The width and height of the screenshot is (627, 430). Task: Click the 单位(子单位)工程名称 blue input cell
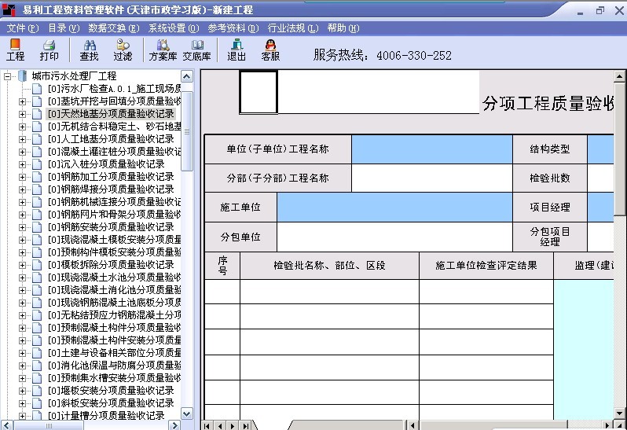[x=431, y=149]
